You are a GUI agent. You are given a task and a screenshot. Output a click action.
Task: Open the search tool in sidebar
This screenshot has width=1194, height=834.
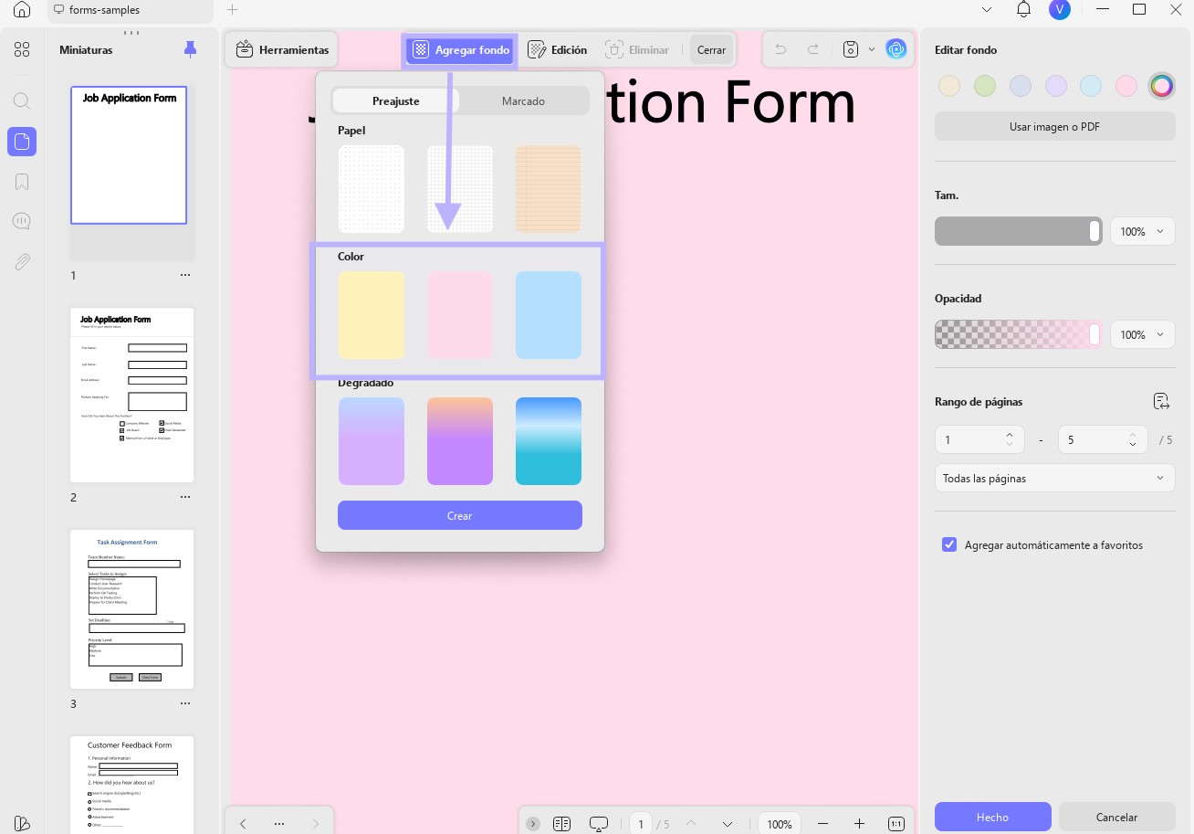click(22, 101)
